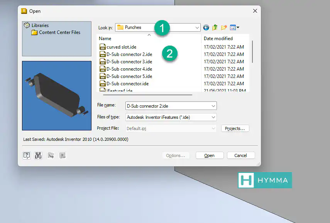The image size is (330, 223).
Task: Open the Projects... button
Action: [x=235, y=128]
